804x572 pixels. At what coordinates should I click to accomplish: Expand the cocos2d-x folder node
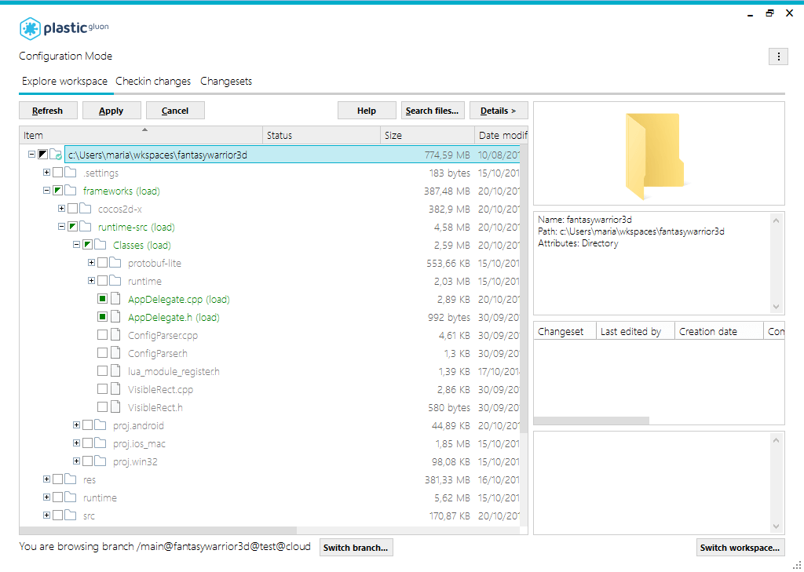tap(61, 208)
